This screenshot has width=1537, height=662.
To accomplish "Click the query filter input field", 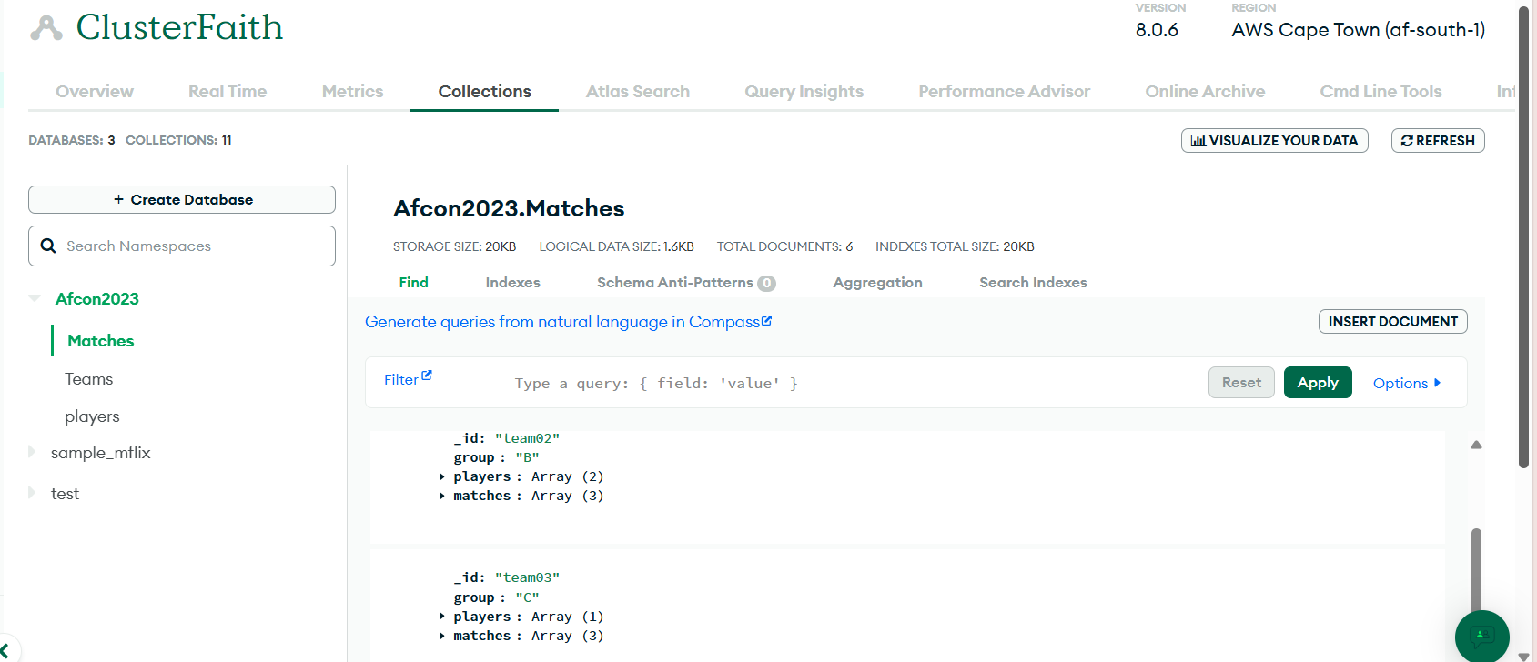I will (819, 383).
